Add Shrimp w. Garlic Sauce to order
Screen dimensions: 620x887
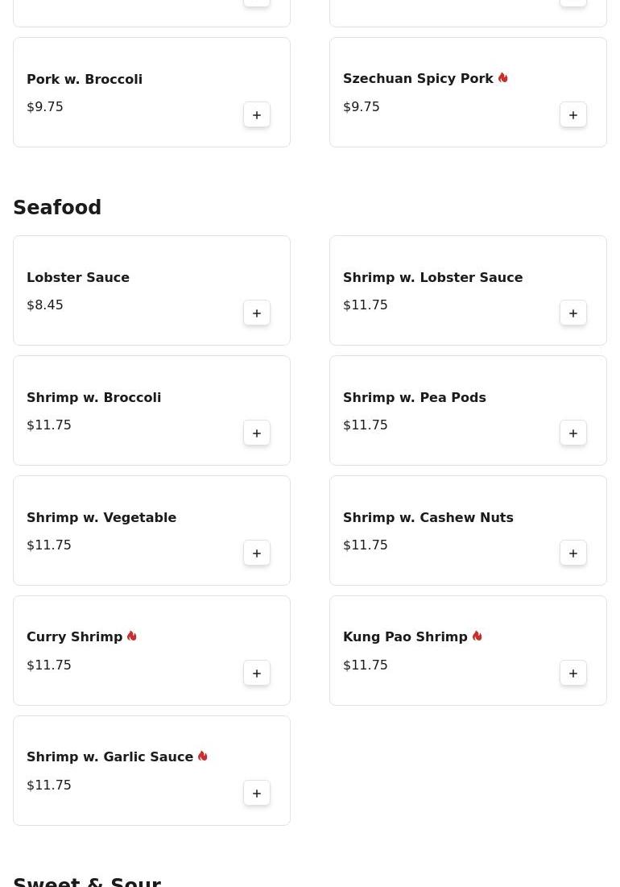point(257,793)
